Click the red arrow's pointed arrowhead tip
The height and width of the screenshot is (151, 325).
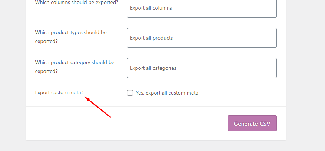[x=86, y=98]
